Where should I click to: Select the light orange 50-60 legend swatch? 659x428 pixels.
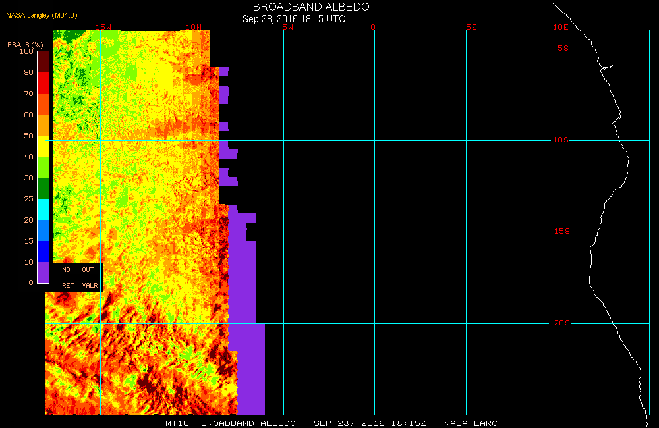[43, 125]
